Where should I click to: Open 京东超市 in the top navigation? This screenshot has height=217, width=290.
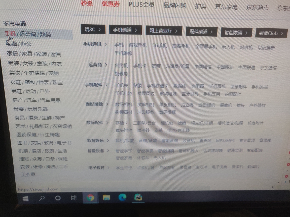(258, 8)
